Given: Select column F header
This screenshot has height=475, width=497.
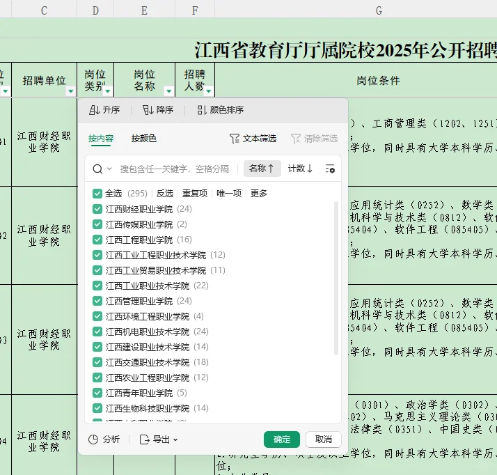Looking at the screenshot, I should tap(195, 10).
